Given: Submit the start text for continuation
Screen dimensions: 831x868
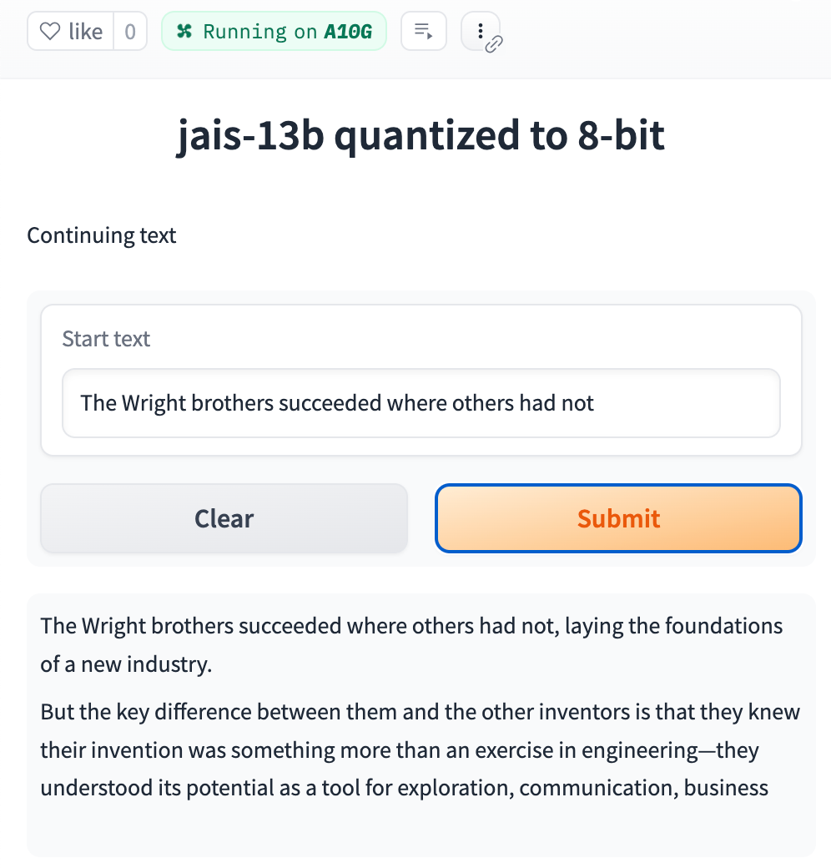Looking at the screenshot, I should [x=618, y=518].
